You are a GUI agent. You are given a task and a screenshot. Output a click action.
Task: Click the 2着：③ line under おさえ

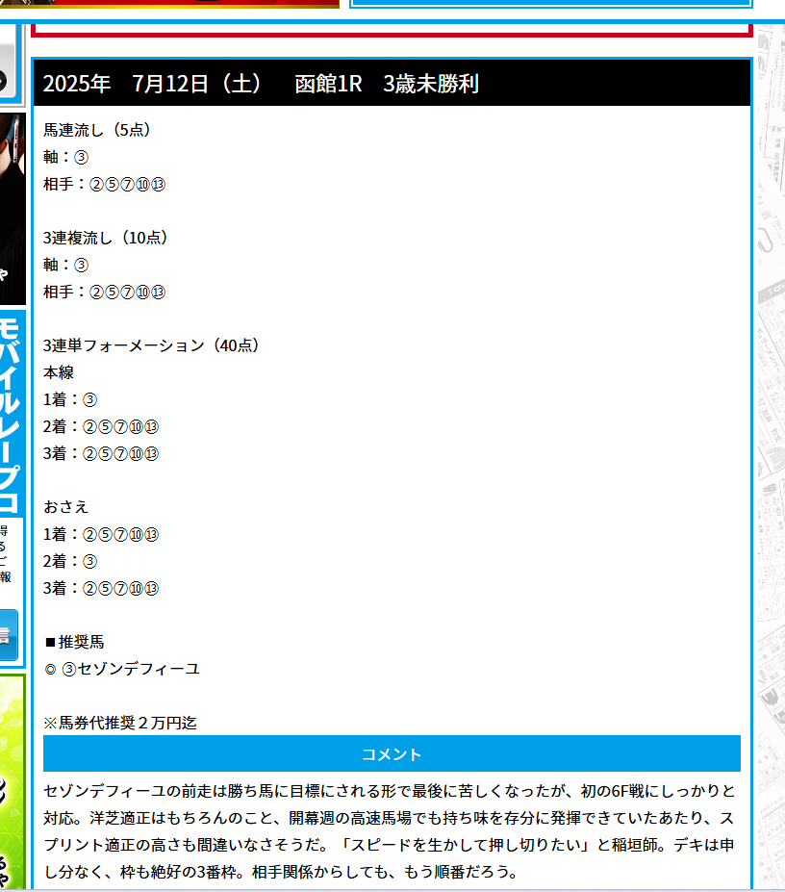tap(70, 561)
